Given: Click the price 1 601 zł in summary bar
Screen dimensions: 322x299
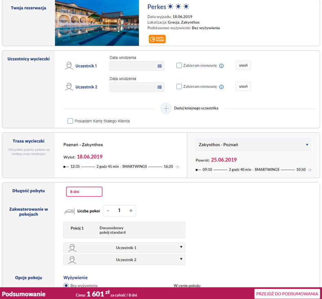Looking at the screenshot, I should click(98, 294).
